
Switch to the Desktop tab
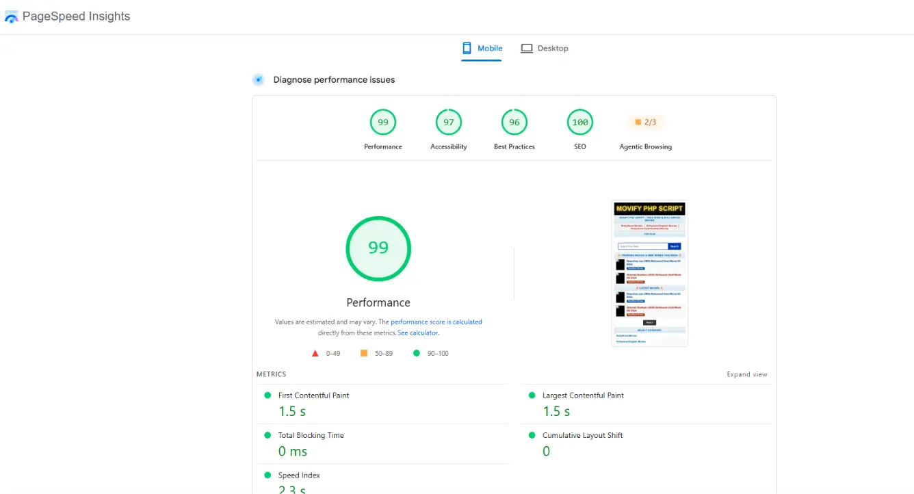coord(545,49)
